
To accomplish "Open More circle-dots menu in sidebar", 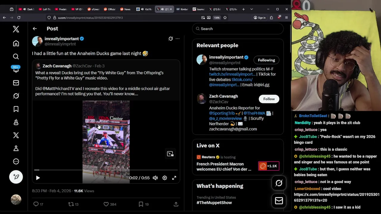I will click(16, 161).
